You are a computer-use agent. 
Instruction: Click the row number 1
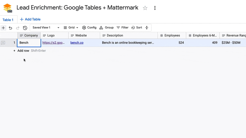(14, 43)
